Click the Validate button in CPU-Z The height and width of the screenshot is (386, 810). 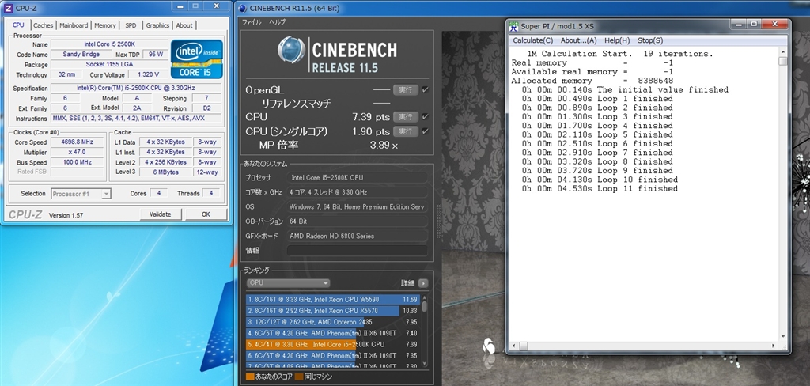(160, 214)
